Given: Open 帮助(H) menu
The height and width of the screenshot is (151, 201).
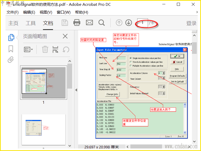Looking at the screenshot, I should tap(81, 12).
